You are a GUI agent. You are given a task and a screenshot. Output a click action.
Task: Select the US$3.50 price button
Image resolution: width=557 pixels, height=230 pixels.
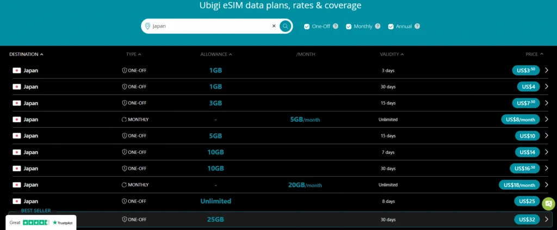coord(526,70)
